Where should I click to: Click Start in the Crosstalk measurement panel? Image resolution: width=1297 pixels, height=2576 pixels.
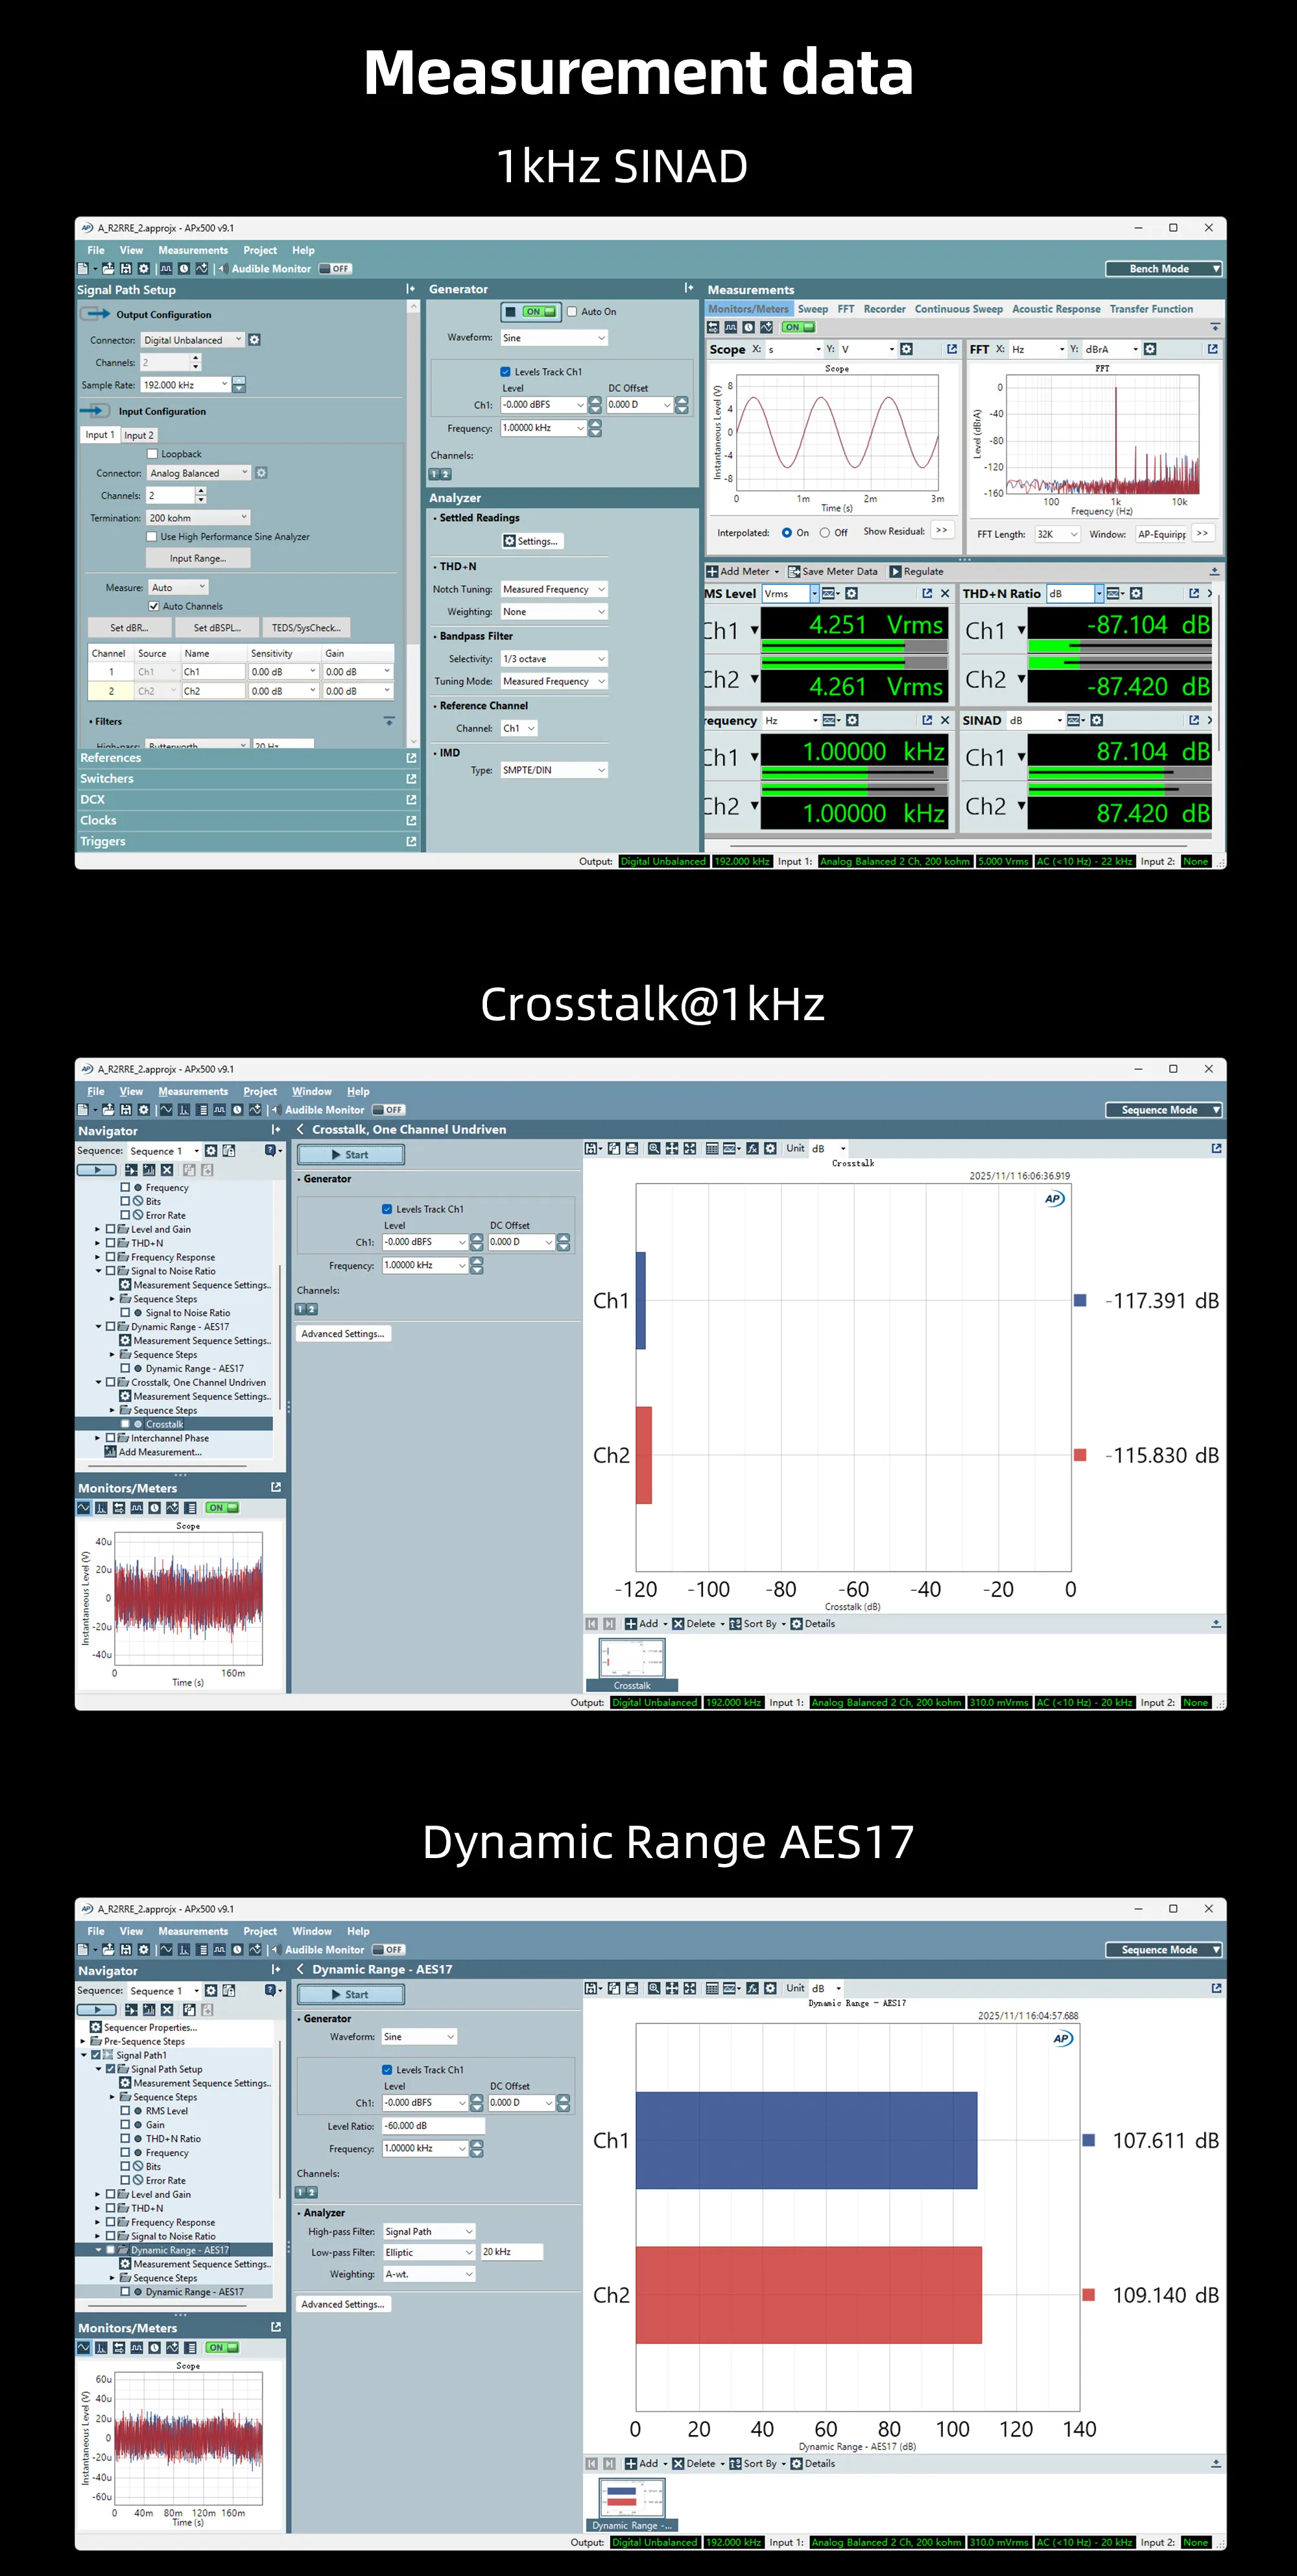[350, 1155]
